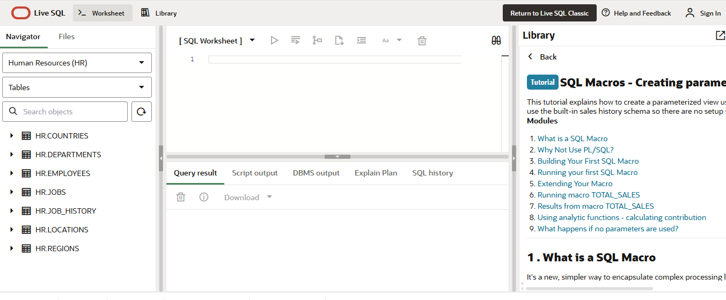Run the current SQL statement

click(x=274, y=40)
